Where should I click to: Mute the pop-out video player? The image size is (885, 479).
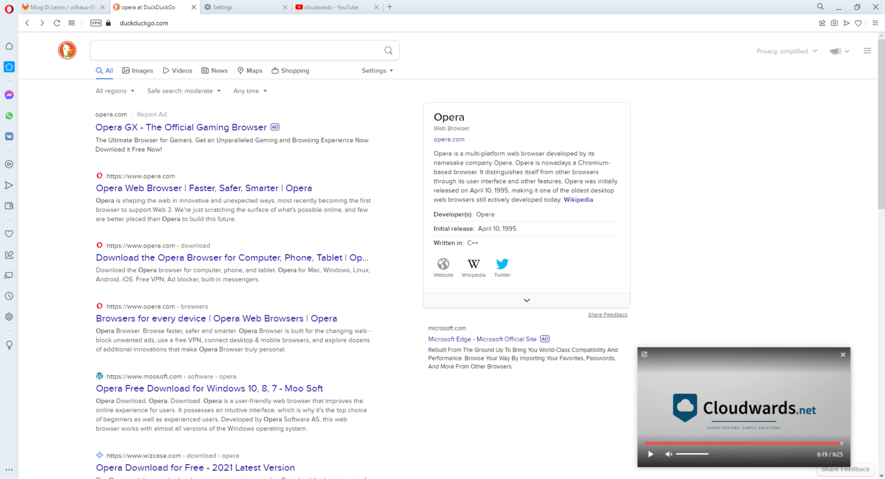click(668, 454)
